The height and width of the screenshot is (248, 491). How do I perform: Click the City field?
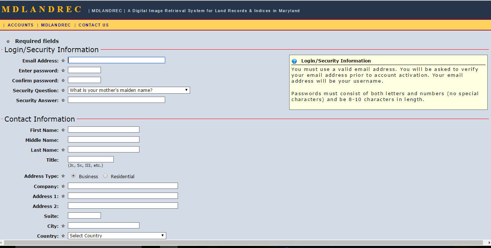pyautogui.click(x=103, y=225)
